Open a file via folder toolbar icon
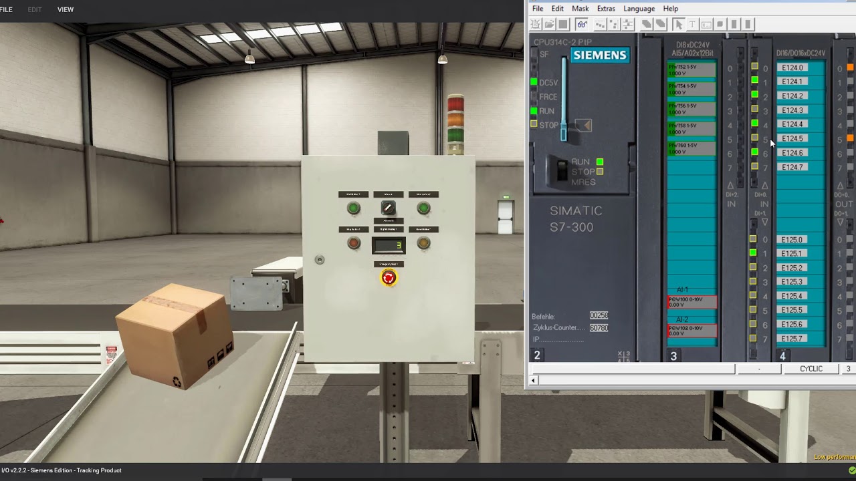This screenshot has width=856, height=481. coord(549,24)
